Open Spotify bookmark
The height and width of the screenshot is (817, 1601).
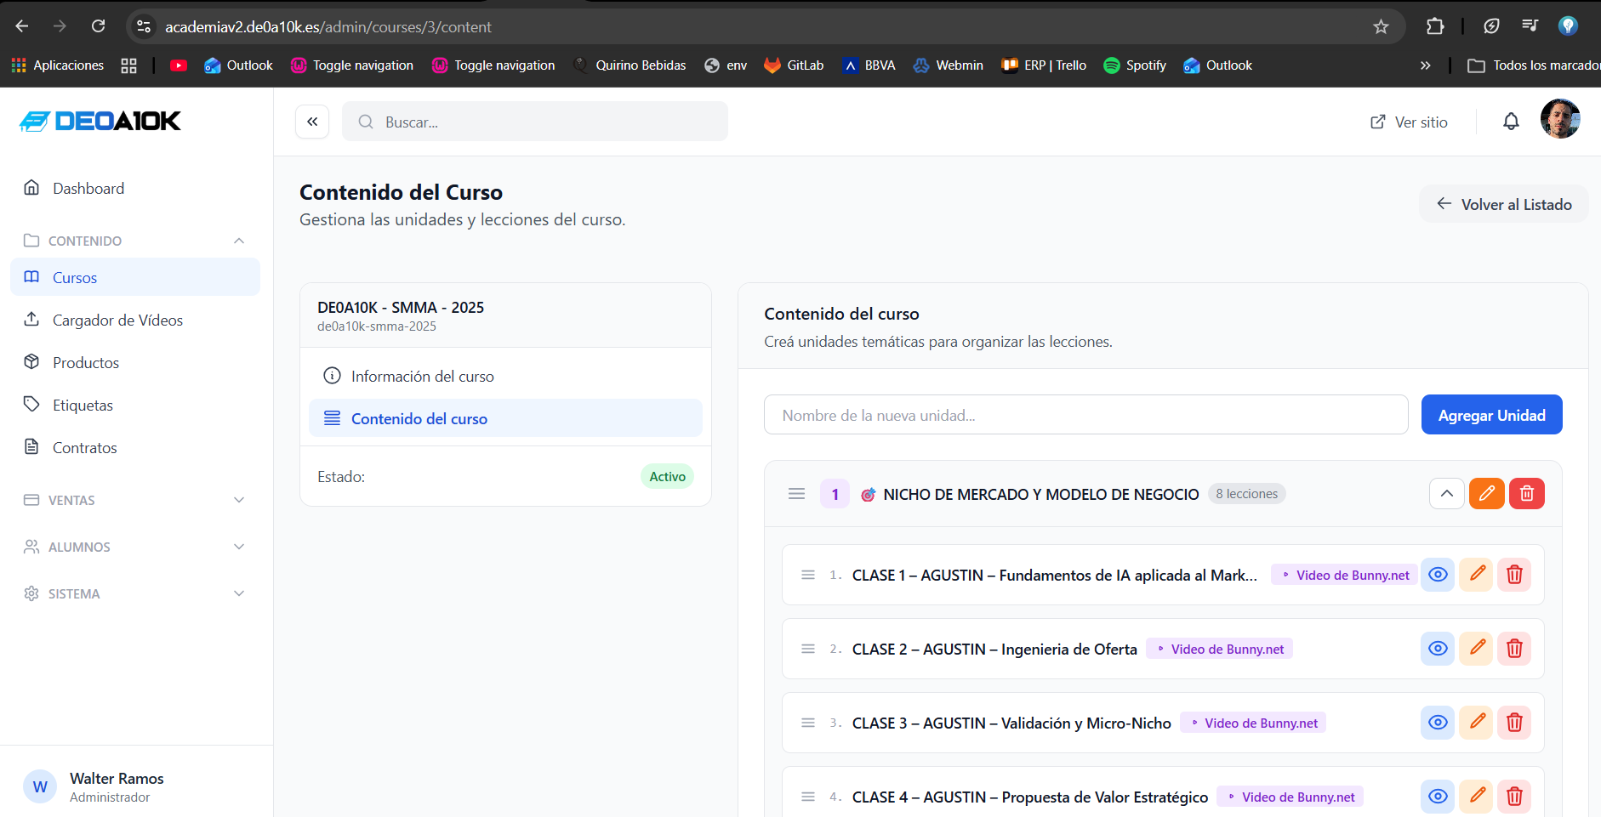(x=1134, y=65)
